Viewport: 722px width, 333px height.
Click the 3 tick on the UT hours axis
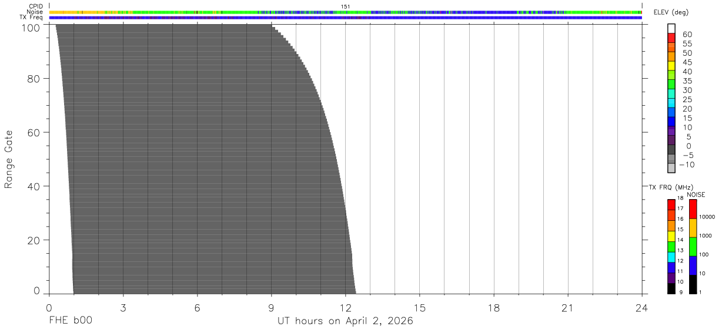(123, 308)
